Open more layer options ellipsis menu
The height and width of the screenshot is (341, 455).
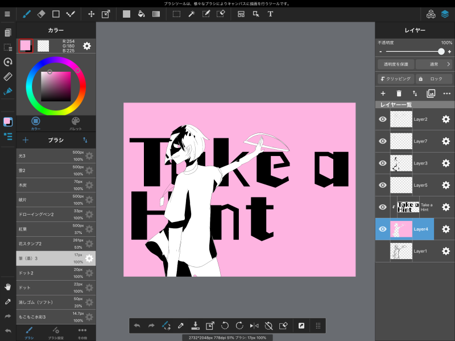pos(447,93)
